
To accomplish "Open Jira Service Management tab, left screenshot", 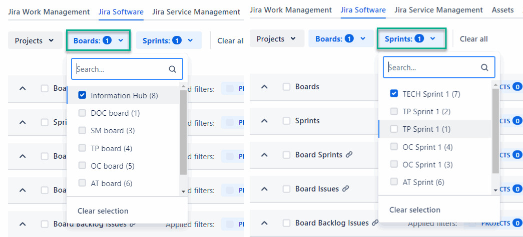I will pos(196,12).
